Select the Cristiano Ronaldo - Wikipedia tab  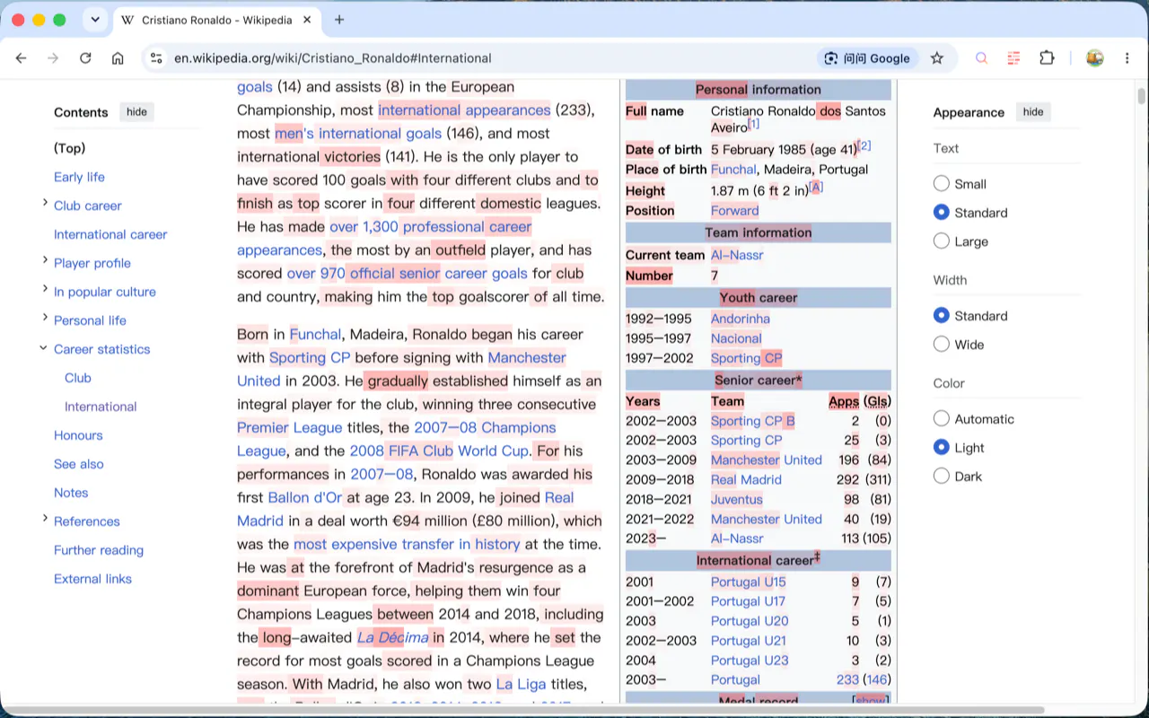pyautogui.click(x=216, y=20)
